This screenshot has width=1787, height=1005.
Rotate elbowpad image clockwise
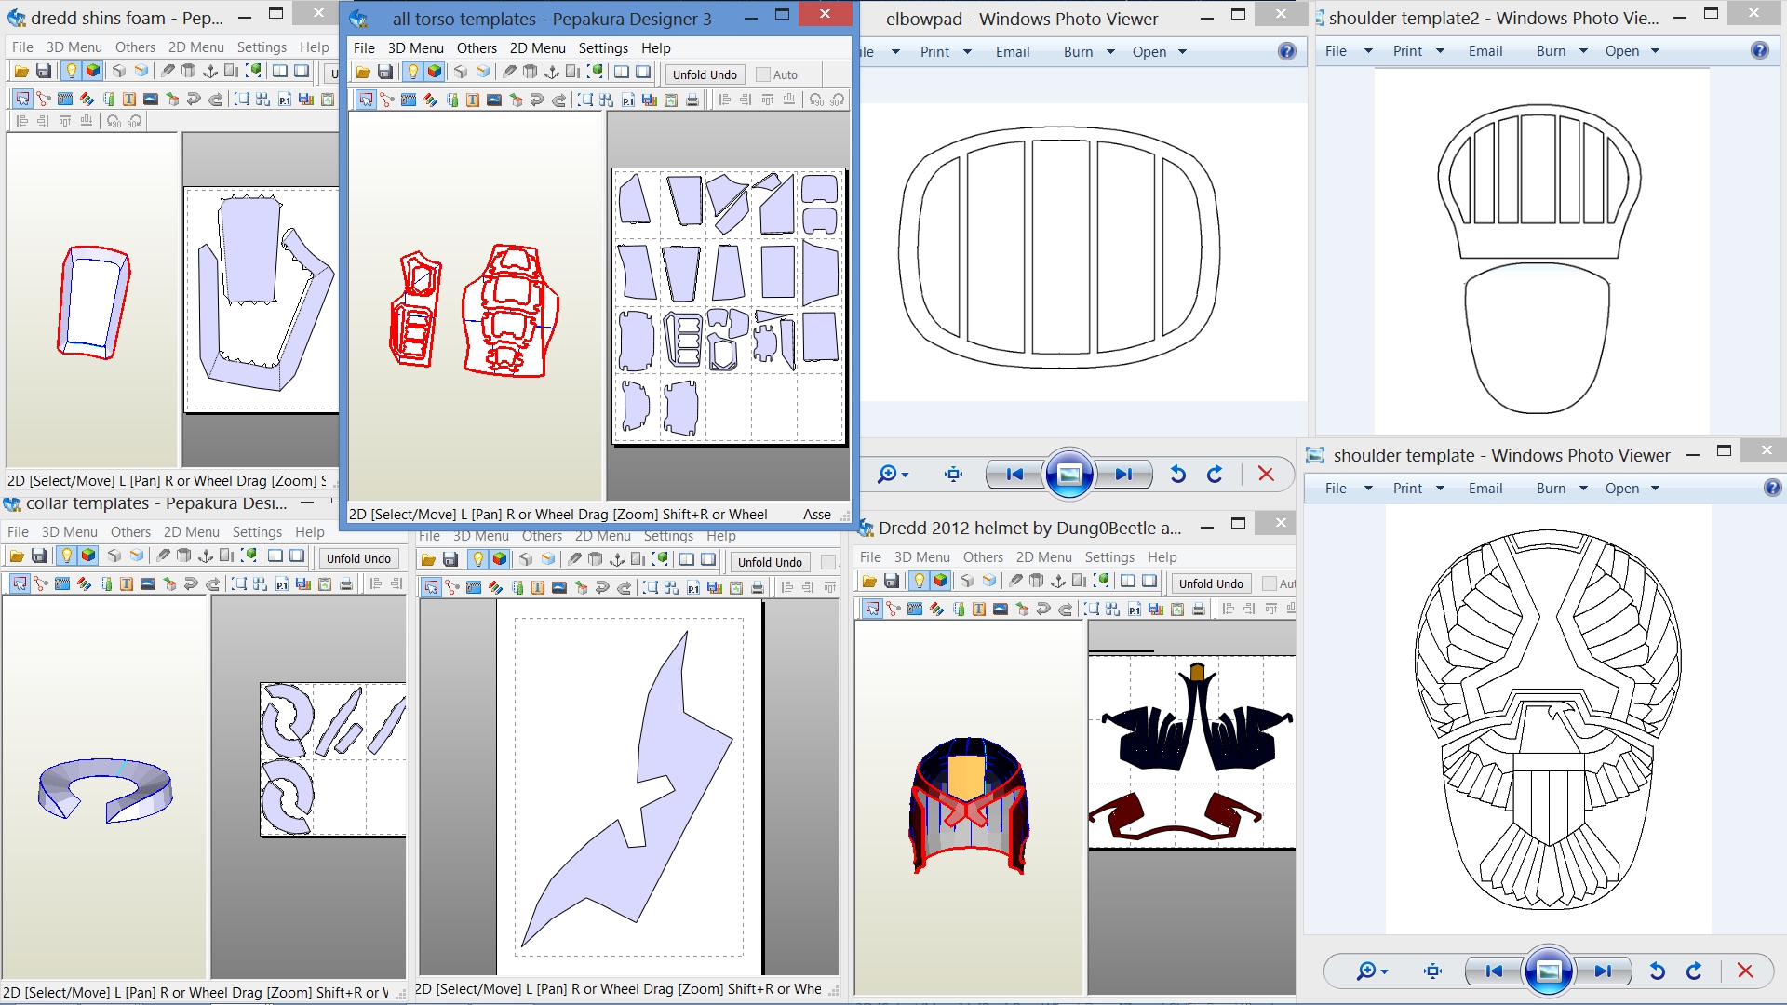pyautogui.click(x=1215, y=475)
